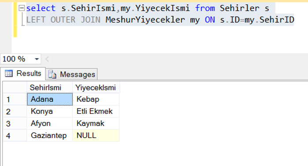Viewport: 308px width, 166px height.
Task: Select the Gaziantep cell
Action: tap(49, 135)
